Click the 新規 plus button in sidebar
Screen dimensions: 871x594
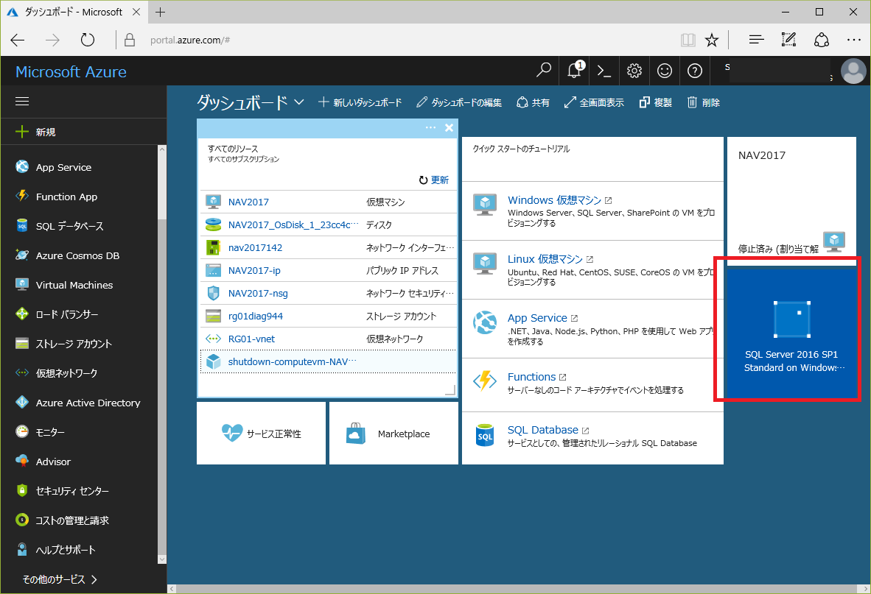35,132
